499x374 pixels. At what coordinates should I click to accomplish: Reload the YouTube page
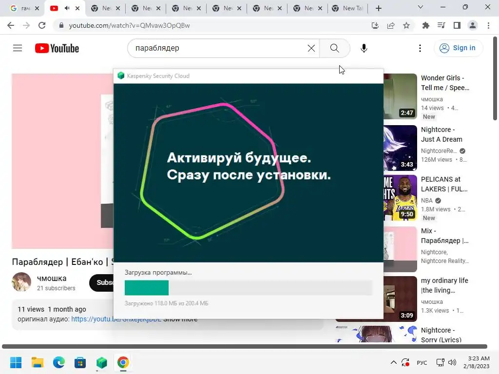[x=42, y=25]
